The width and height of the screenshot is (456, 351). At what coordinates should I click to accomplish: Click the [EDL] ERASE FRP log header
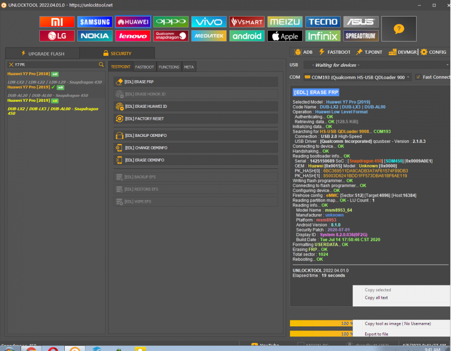tap(316, 92)
